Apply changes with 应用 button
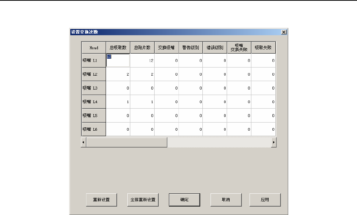The height and width of the screenshot is (215, 357). click(265, 200)
